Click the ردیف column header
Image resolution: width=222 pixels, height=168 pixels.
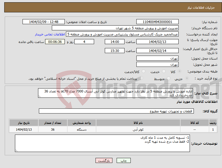tap(213, 123)
